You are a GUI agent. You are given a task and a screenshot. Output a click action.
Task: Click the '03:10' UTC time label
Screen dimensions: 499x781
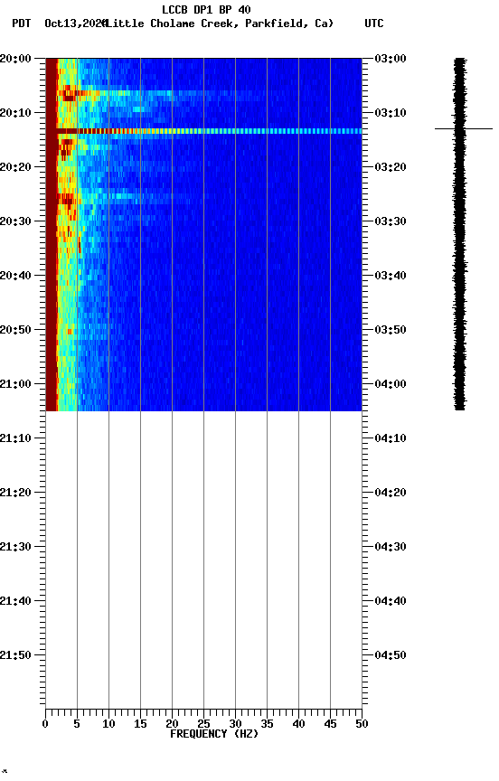point(391,113)
